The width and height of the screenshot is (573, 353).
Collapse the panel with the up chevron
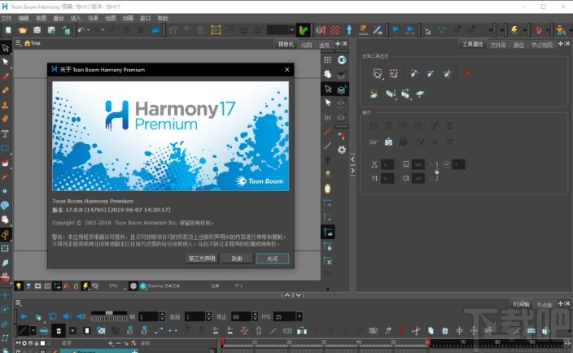coord(287,295)
